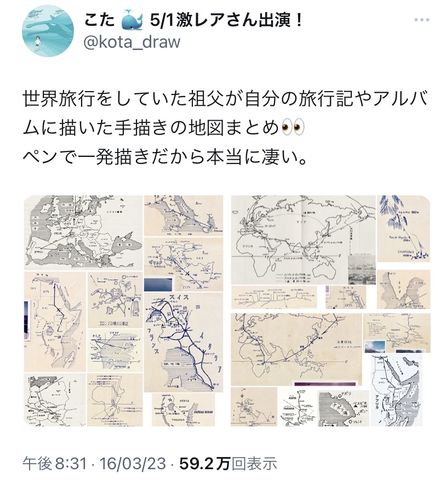Open the tweet timestamp 午後8:31
The height and width of the screenshot is (484, 446).
click(55, 463)
